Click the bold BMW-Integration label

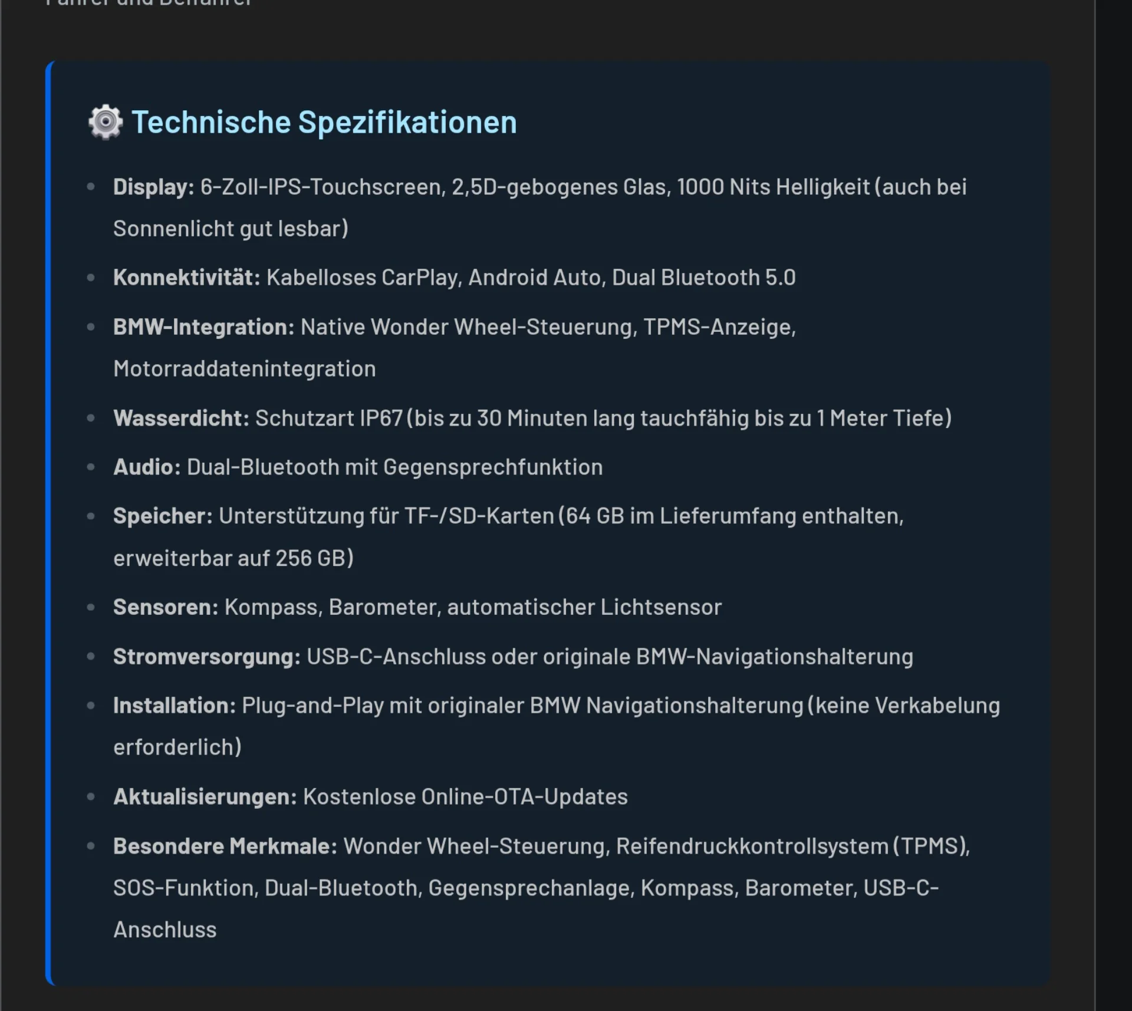[203, 327]
